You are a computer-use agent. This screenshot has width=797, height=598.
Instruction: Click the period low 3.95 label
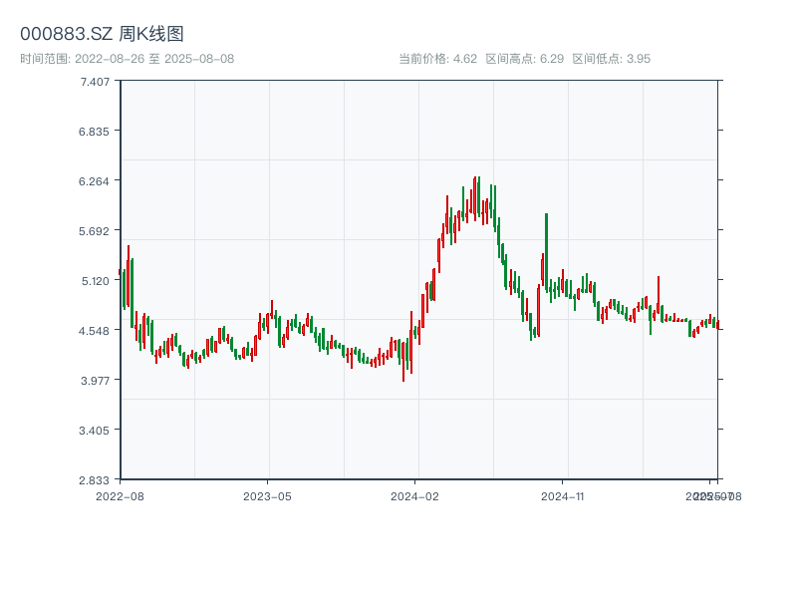611,59
